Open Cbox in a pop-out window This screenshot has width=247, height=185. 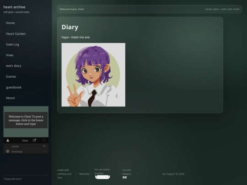34,140
